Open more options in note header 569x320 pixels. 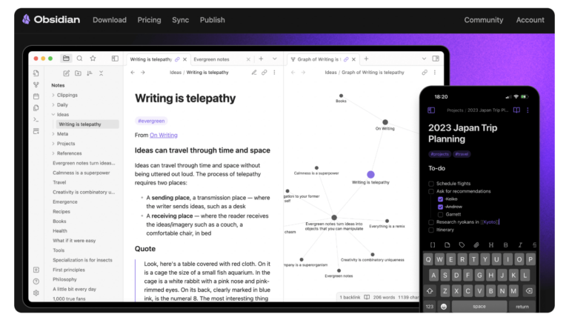click(x=274, y=73)
